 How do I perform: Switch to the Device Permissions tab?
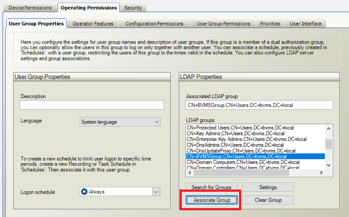coord(30,8)
